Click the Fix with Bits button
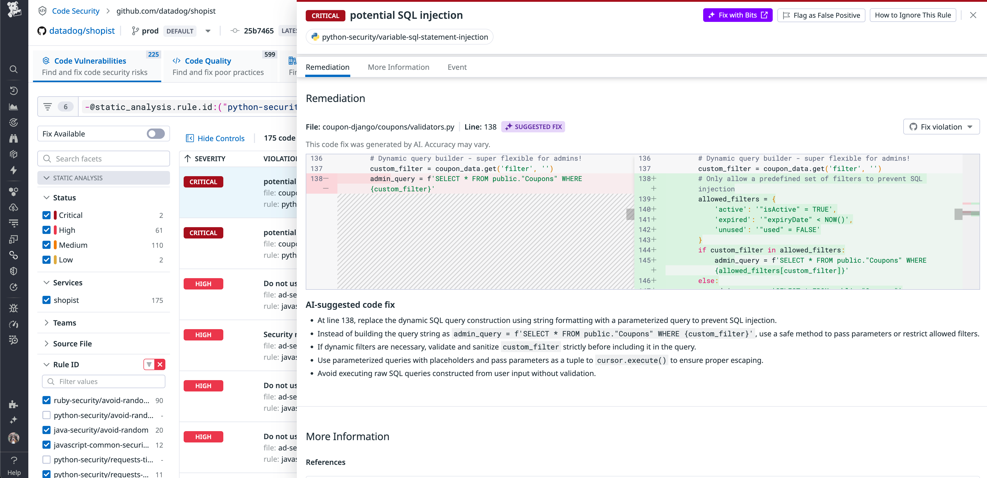The image size is (987, 478). point(737,15)
